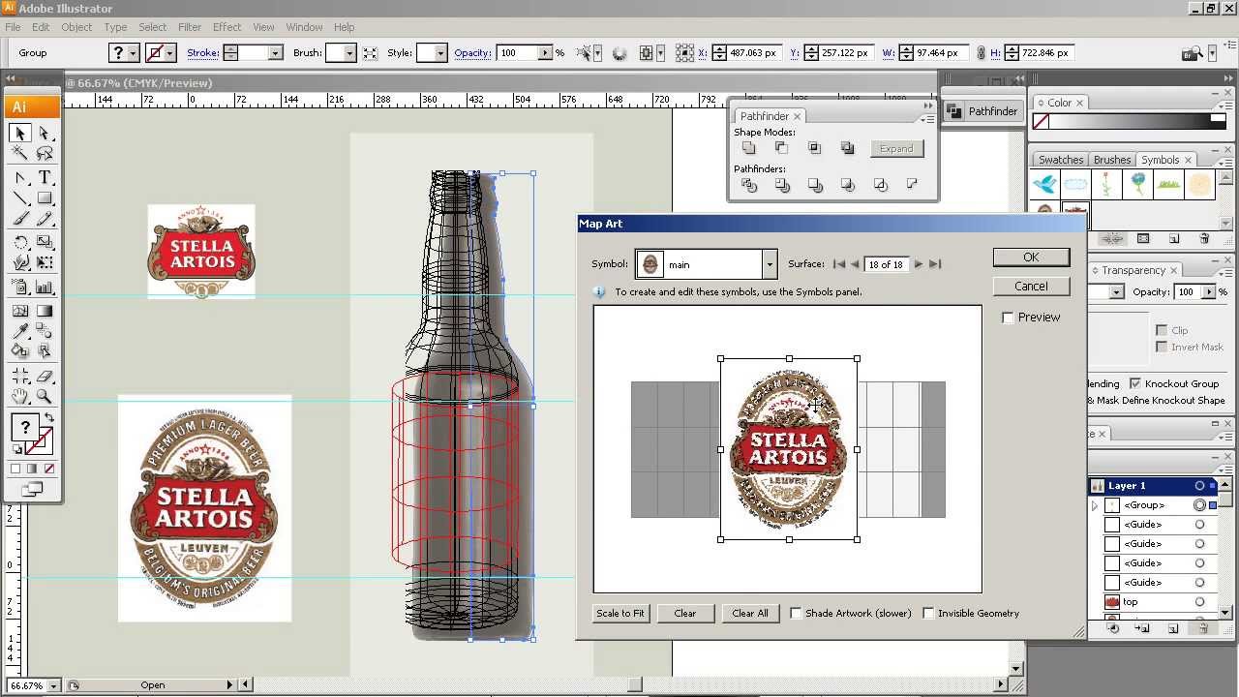
Task: Open the Brush dropdown in control bar
Action: pyautogui.click(x=350, y=53)
